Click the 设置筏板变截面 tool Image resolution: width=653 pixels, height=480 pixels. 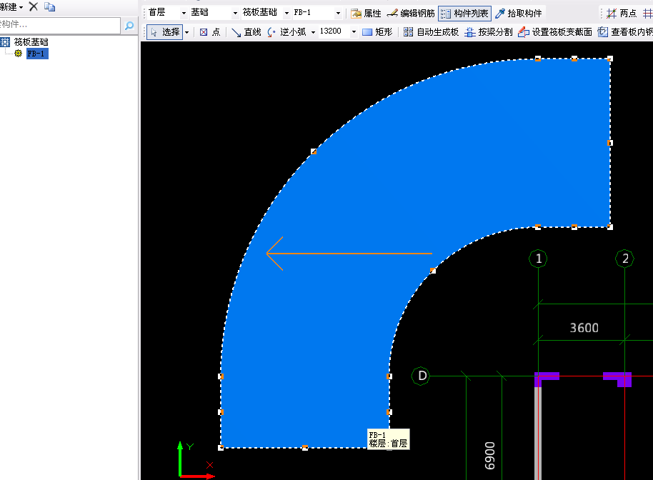tap(555, 32)
